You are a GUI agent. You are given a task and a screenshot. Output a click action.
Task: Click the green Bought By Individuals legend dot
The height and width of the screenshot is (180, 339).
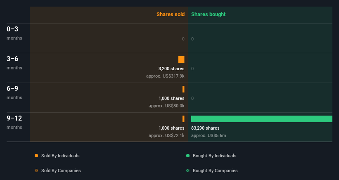[x=188, y=156]
